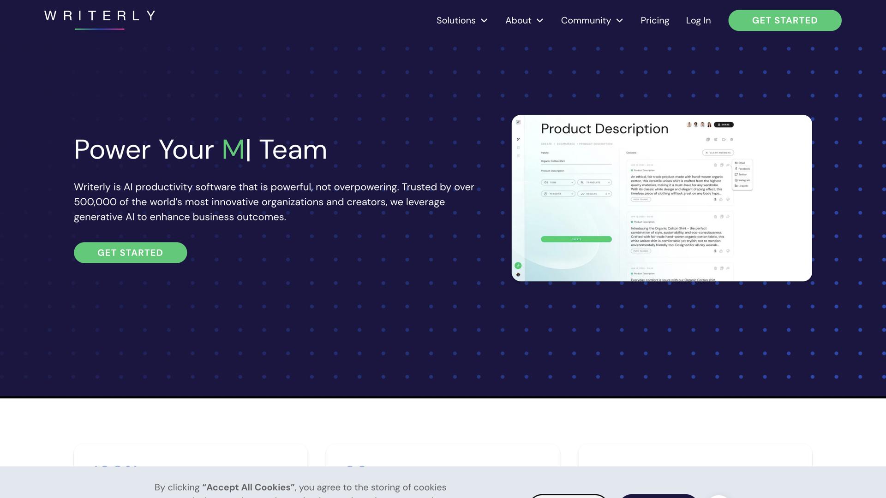Viewport: 886px width, 498px height.
Task: Click the Product Description preview image heading
Action: (x=605, y=129)
